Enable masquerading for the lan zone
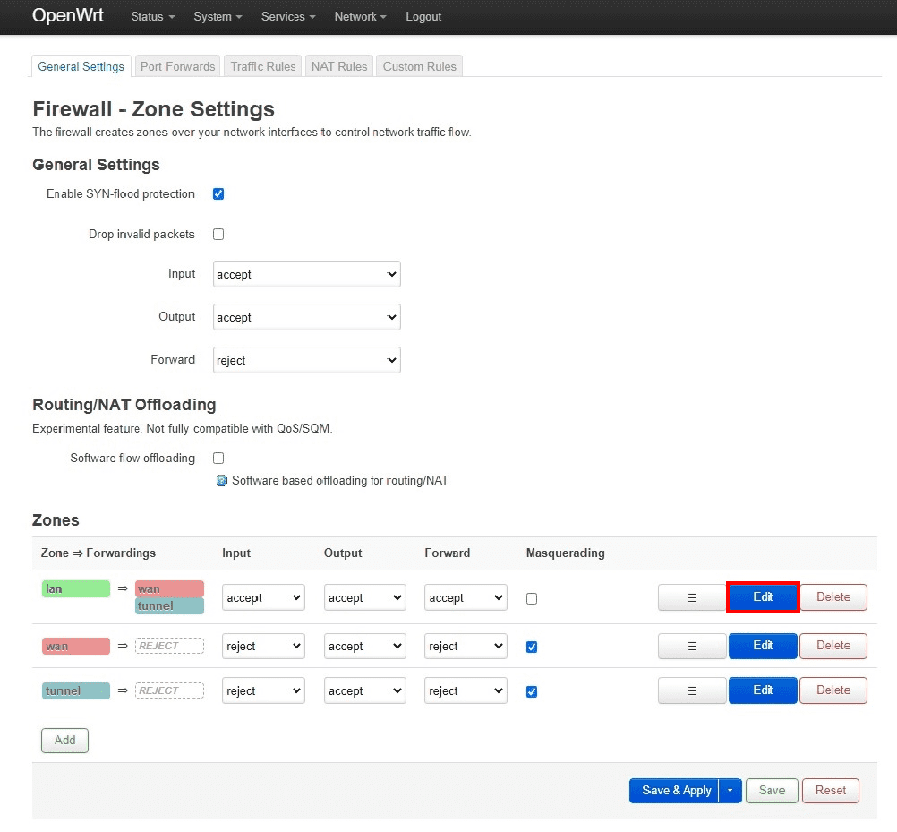Image resolution: width=897 pixels, height=832 pixels. 532,598
